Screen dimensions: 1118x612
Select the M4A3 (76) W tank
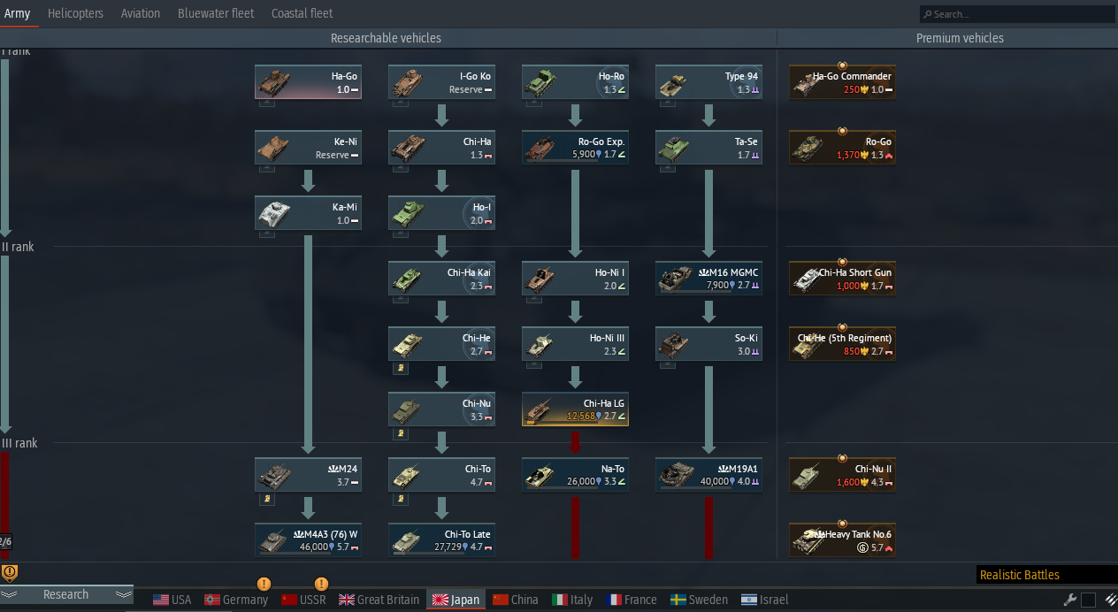(308, 540)
